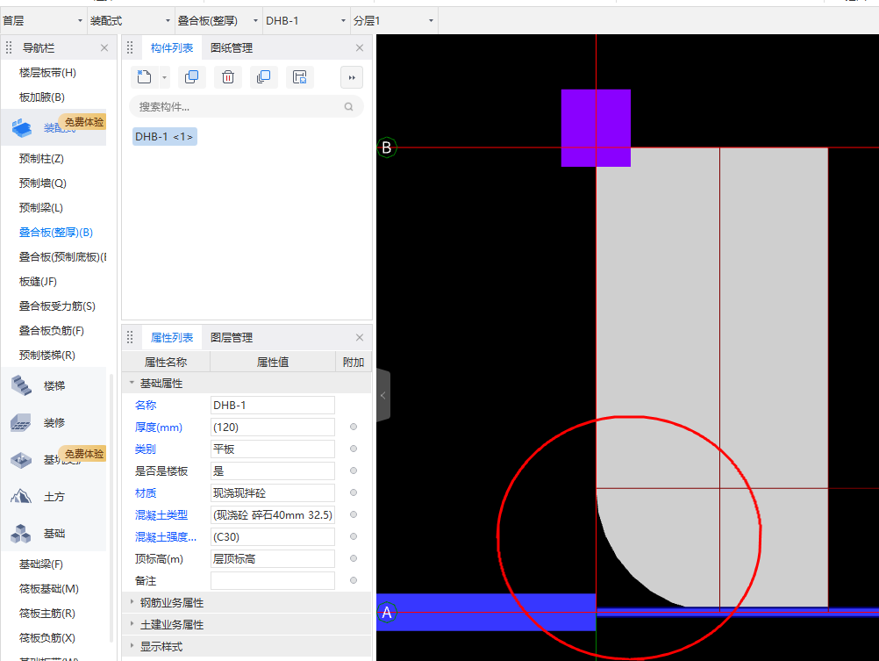Toggle the 附加 circle for 厚度(mm)
Viewport: 879px width, 661px height.
coord(354,427)
